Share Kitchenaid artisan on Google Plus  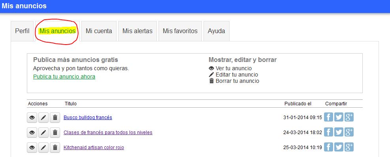coord(349,147)
